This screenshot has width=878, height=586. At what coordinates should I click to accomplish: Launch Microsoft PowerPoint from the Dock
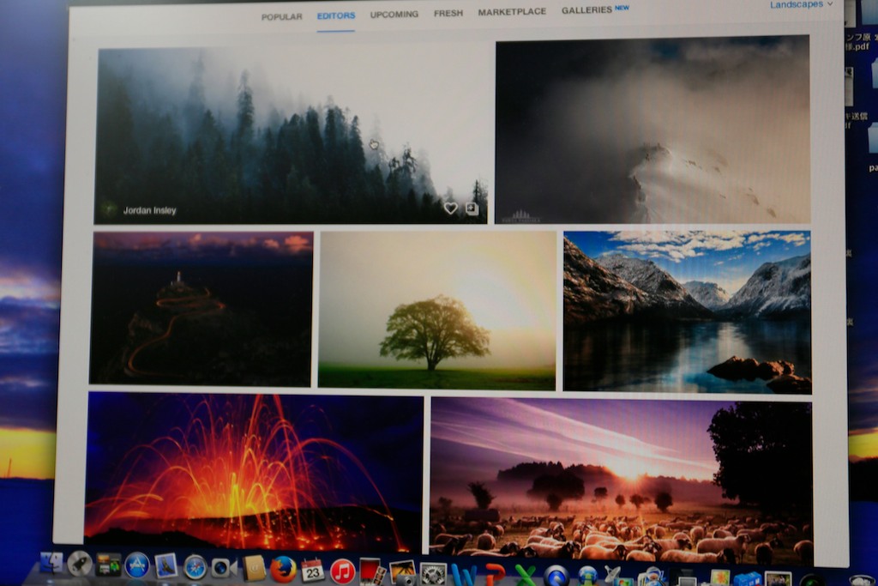point(495,576)
